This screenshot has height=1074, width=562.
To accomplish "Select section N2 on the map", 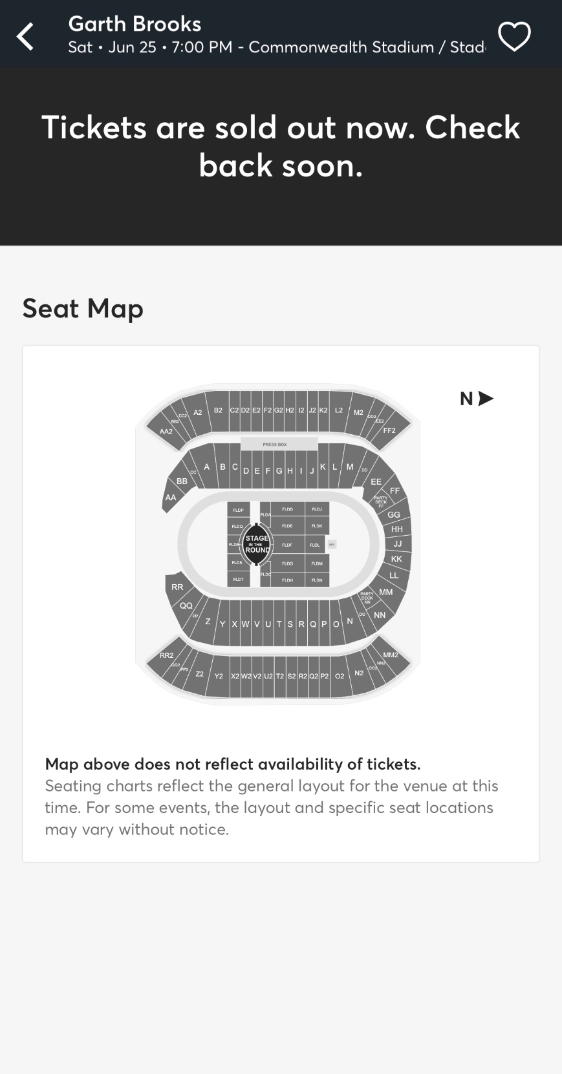I will pos(359,673).
